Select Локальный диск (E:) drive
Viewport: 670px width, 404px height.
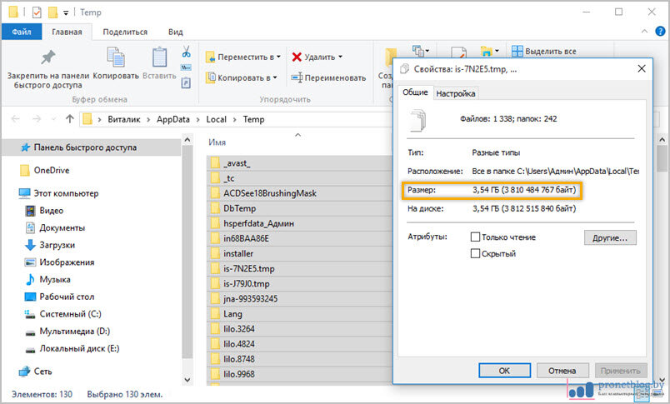(79, 348)
